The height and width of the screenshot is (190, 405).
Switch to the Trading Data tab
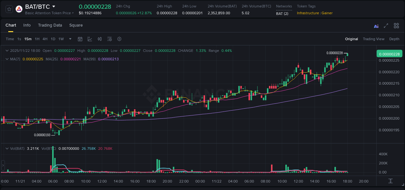pos(50,25)
